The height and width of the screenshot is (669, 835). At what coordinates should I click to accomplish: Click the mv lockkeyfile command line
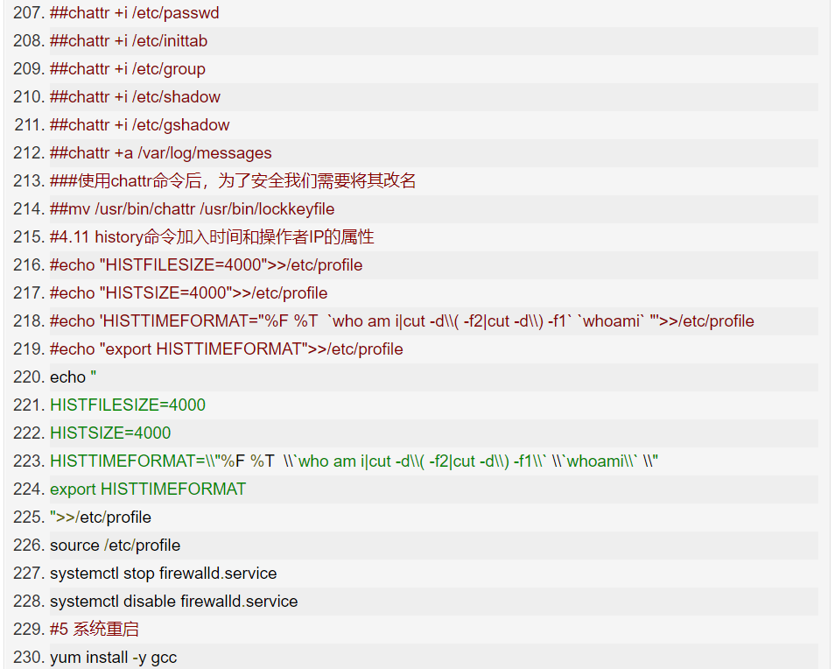[x=192, y=209]
